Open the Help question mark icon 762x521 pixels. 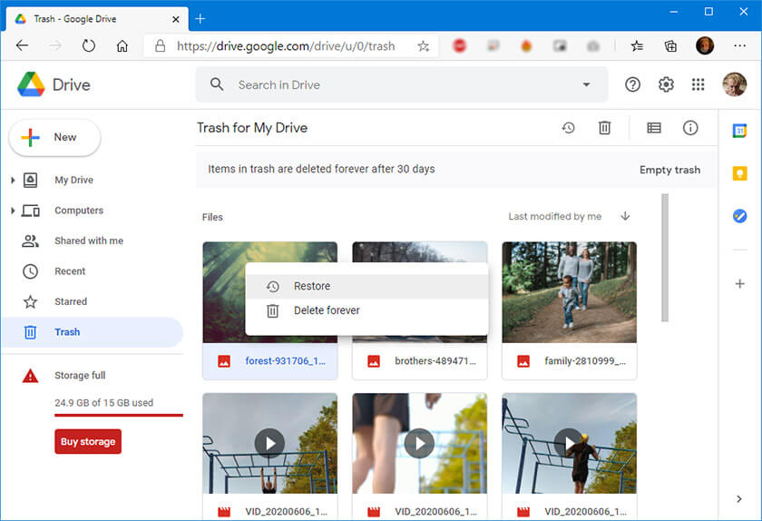633,84
